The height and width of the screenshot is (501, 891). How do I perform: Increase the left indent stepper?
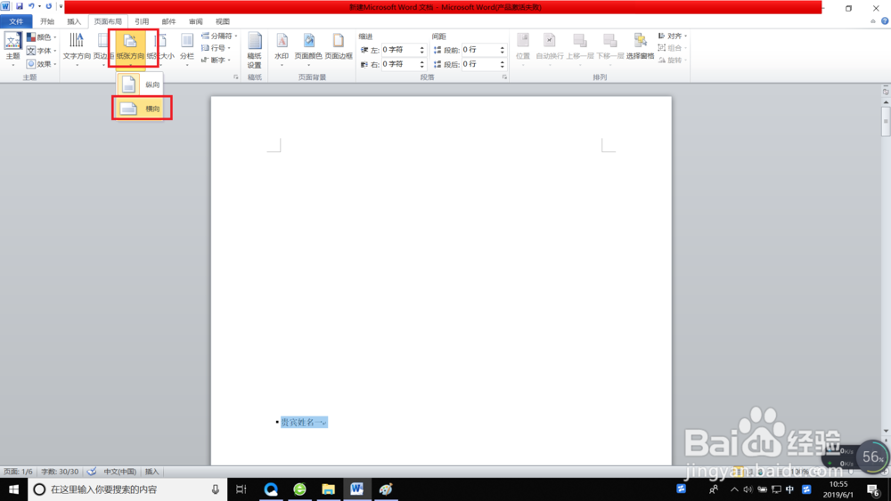coord(422,48)
